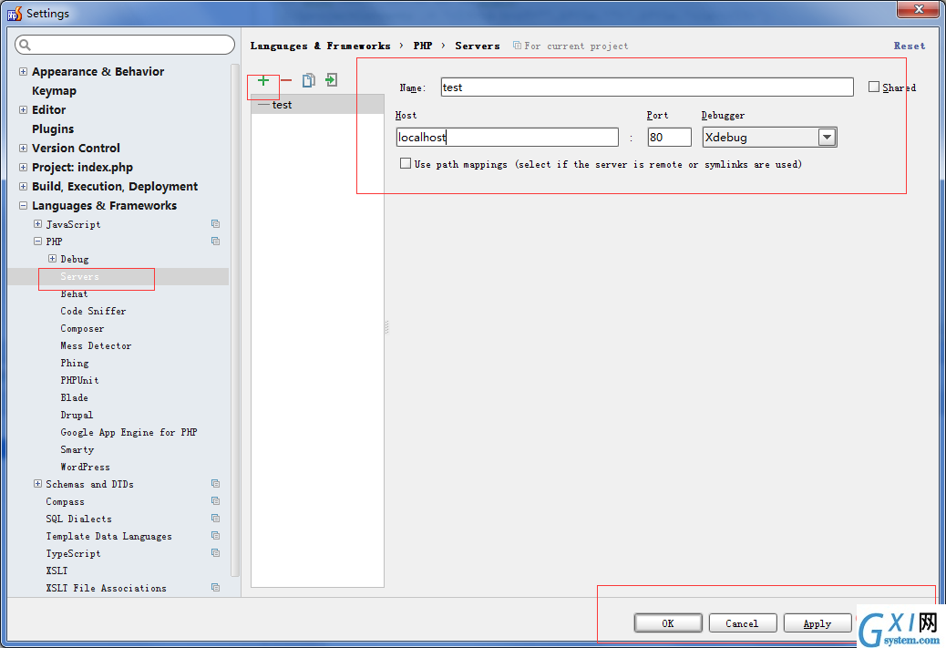
Task: Open Plugins settings page
Action: 53,129
